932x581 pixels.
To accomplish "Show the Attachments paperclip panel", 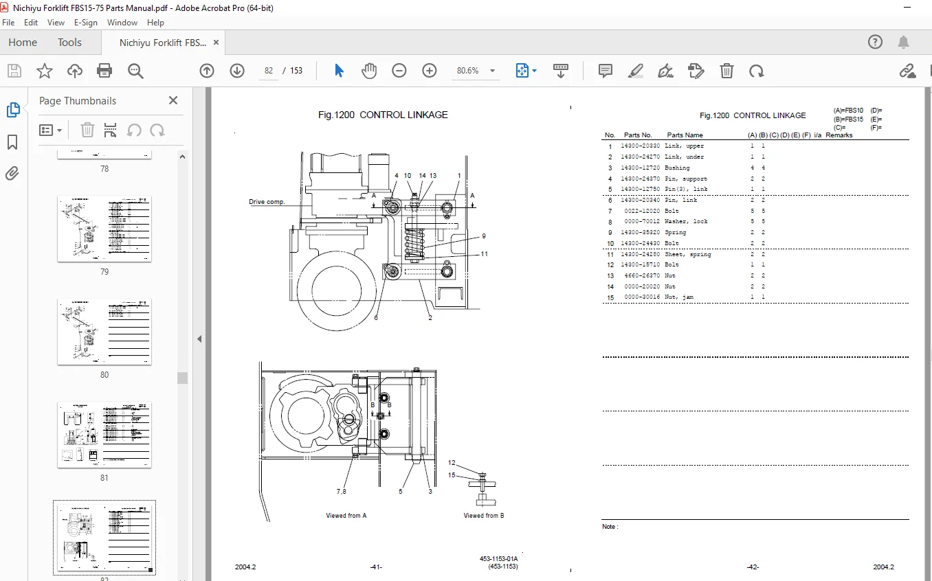I will point(13,174).
